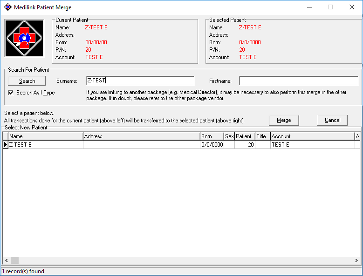Click the Selected Patient account TEST E
363x276 pixels.
point(248,57)
